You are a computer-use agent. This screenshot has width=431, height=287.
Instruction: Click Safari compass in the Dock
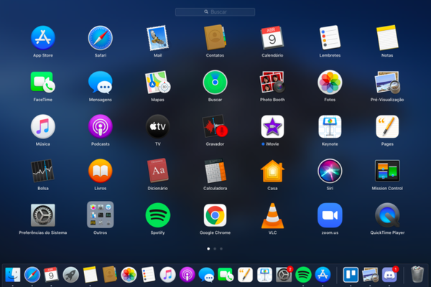[32, 275]
